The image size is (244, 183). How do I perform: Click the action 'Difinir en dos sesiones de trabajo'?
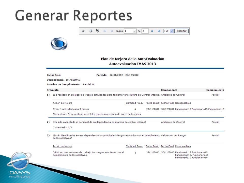[x=88, y=154]
